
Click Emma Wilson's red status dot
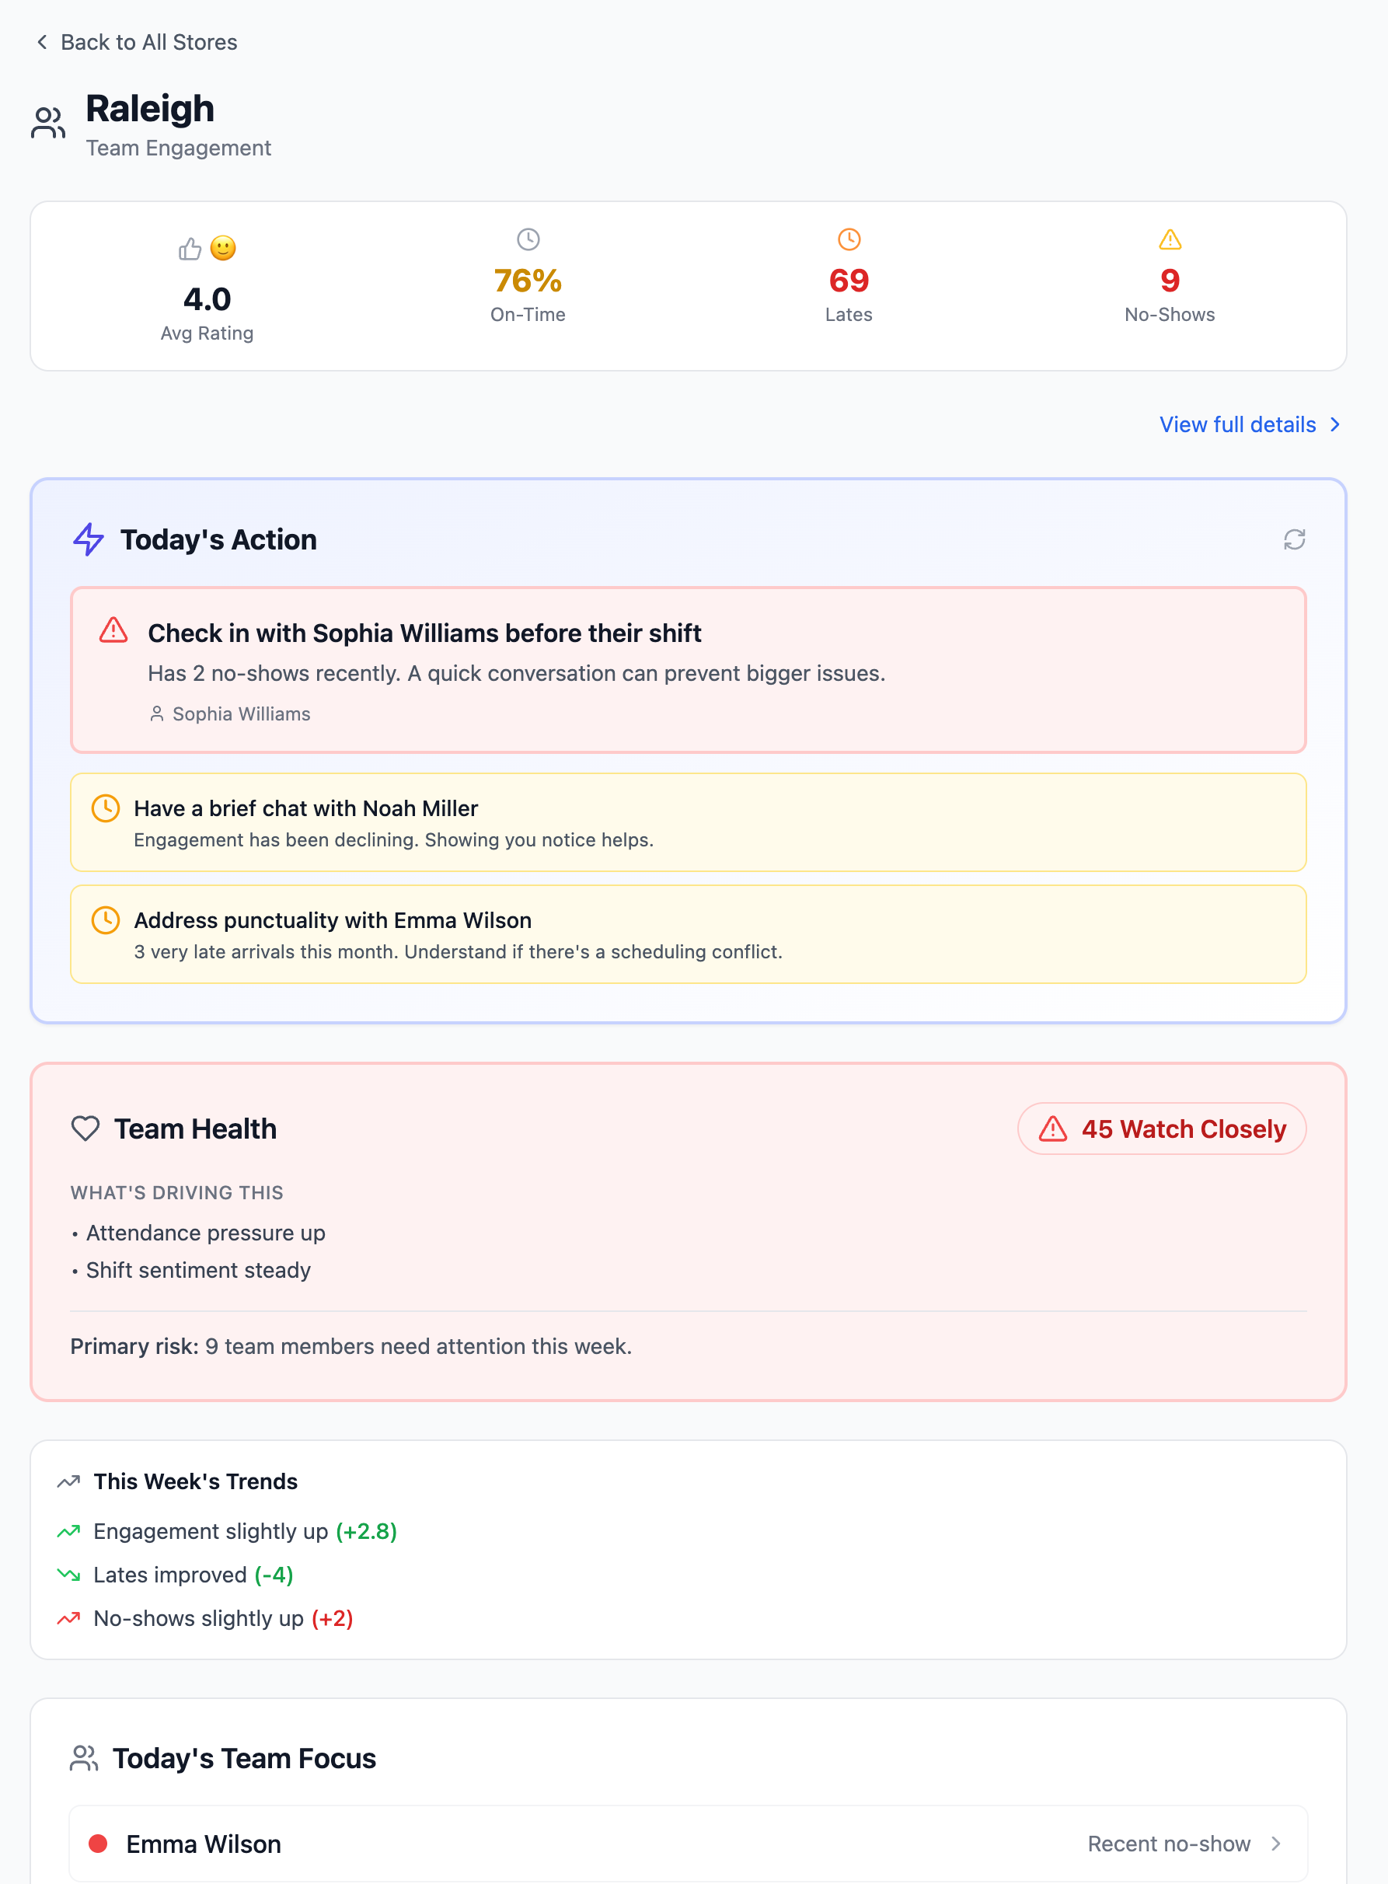(x=98, y=1844)
